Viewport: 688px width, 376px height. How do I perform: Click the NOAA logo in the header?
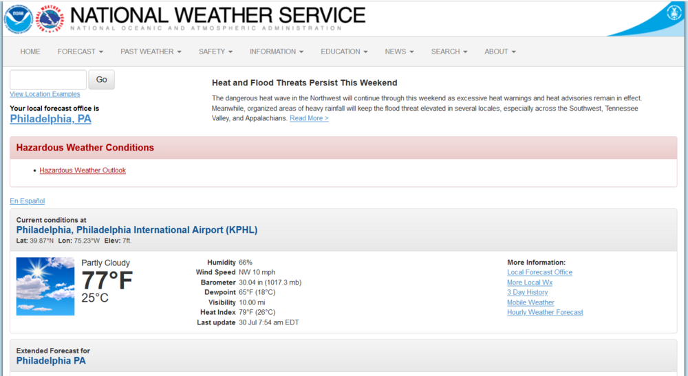pyautogui.click(x=18, y=19)
